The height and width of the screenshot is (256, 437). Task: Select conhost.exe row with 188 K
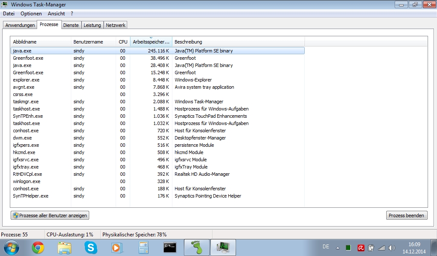(x=157, y=188)
